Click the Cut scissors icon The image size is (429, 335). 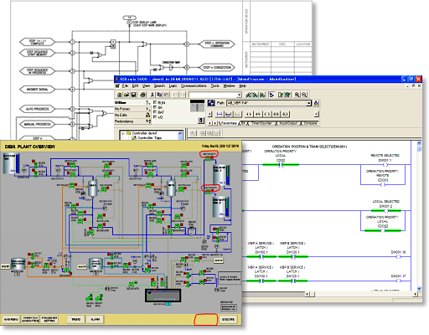[x=152, y=95]
